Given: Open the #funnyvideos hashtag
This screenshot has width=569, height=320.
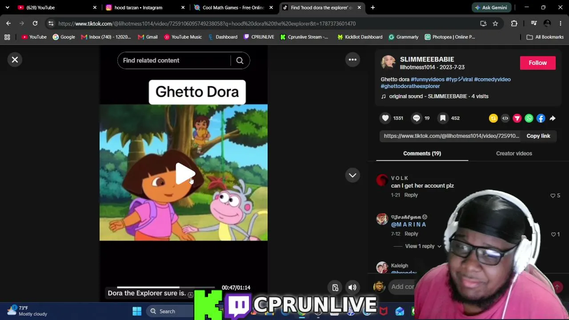Looking at the screenshot, I should point(428,79).
